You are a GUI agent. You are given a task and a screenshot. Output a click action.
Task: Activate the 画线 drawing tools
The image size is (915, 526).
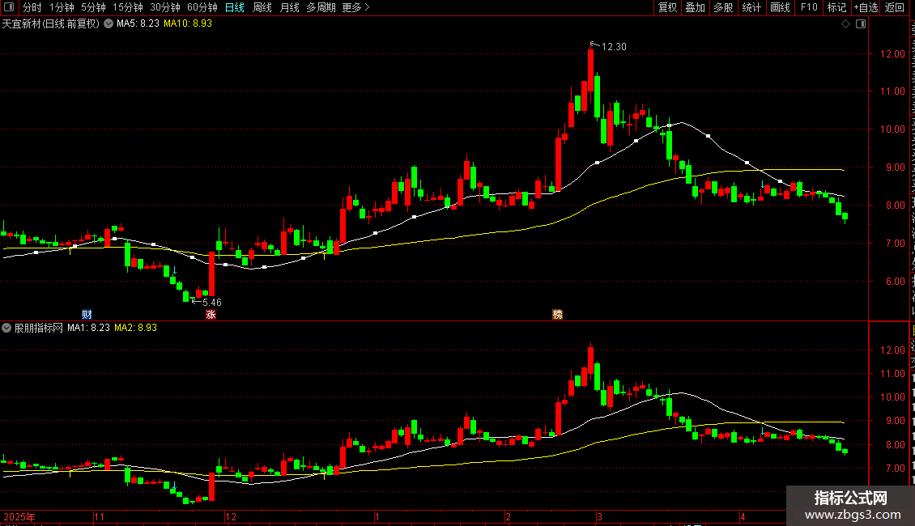point(780,7)
